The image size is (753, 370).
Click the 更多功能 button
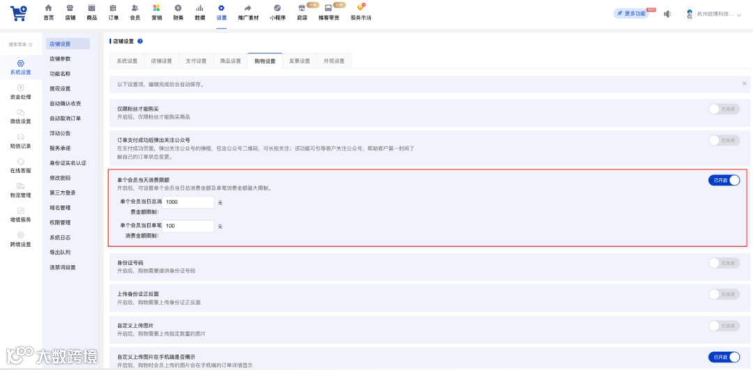631,14
